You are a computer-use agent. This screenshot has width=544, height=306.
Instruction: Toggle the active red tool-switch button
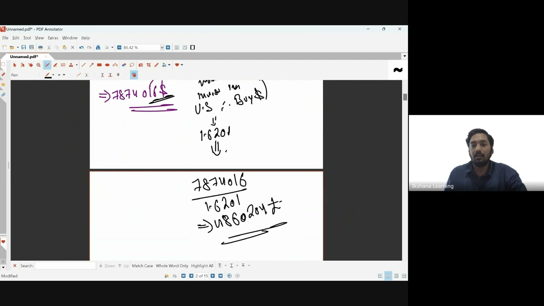134,75
